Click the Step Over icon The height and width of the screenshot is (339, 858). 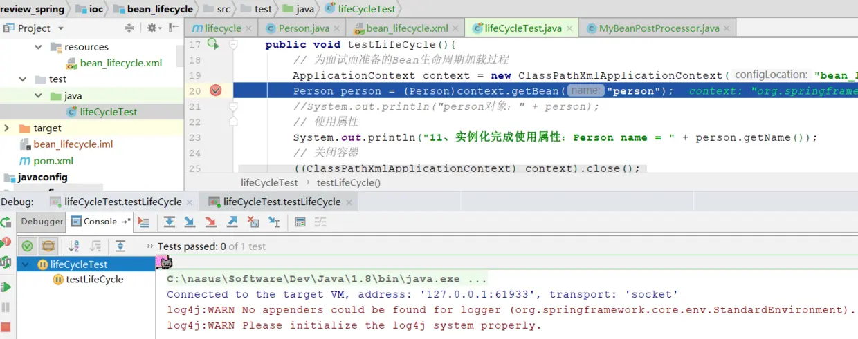click(170, 222)
